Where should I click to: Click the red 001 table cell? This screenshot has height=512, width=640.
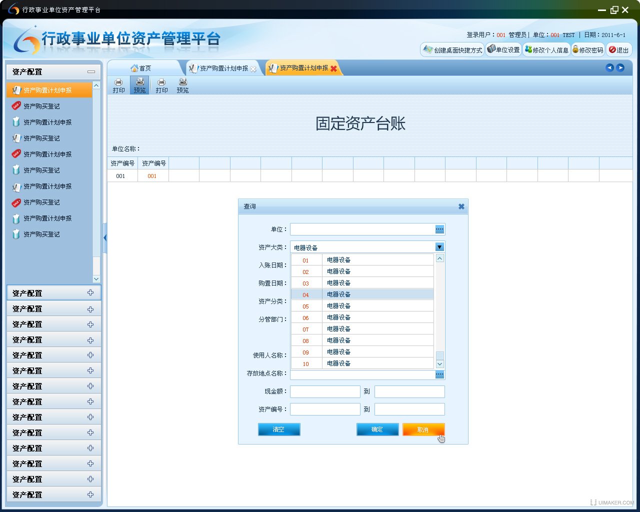coord(153,176)
